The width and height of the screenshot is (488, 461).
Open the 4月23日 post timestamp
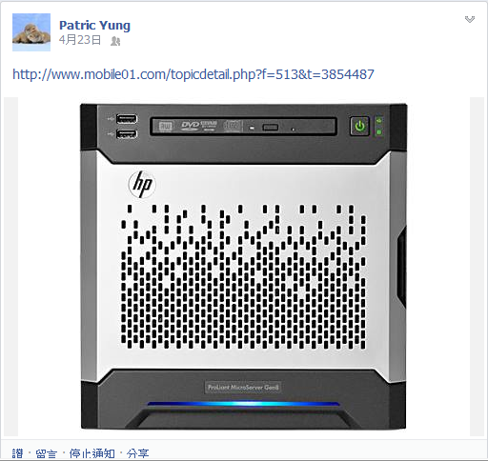(x=80, y=40)
